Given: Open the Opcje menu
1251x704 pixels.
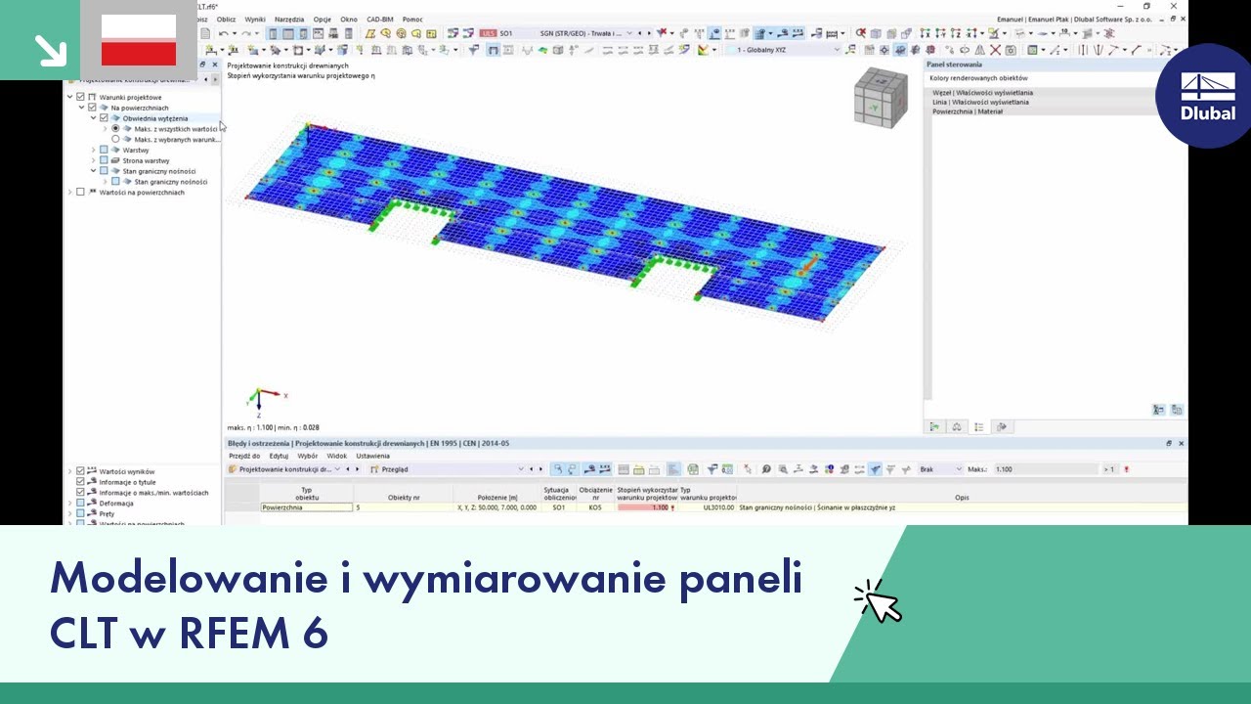Looking at the screenshot, I should (322, 19).
